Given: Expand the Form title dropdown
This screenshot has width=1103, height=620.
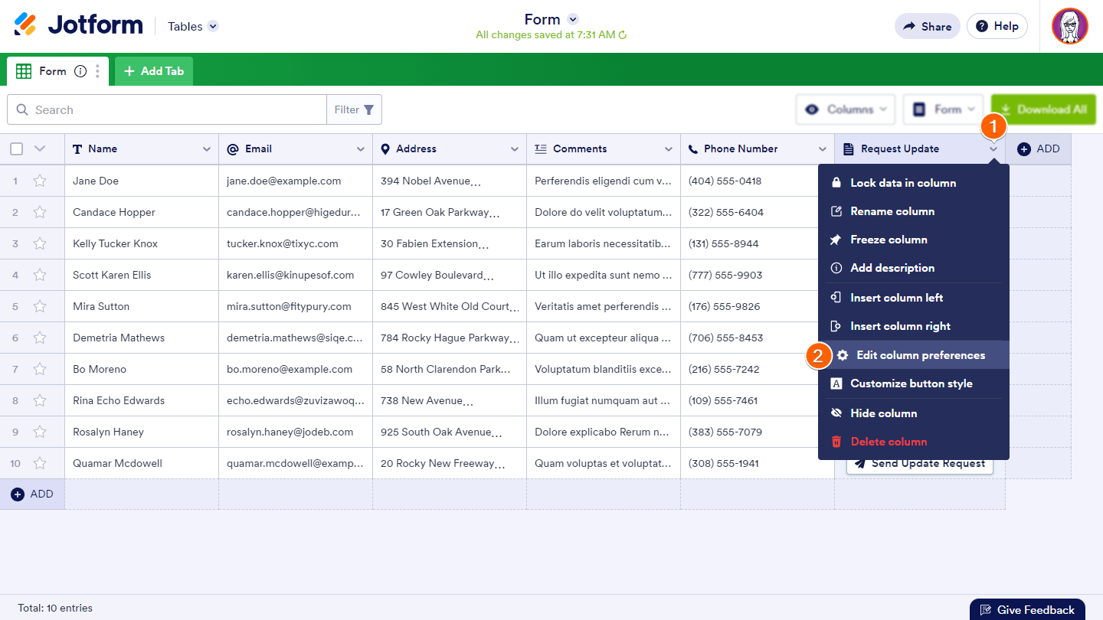Looking at the screenshot, I should (x=572, y=19).
